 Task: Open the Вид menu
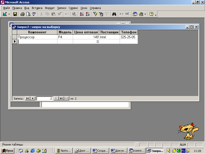point(27,8)
